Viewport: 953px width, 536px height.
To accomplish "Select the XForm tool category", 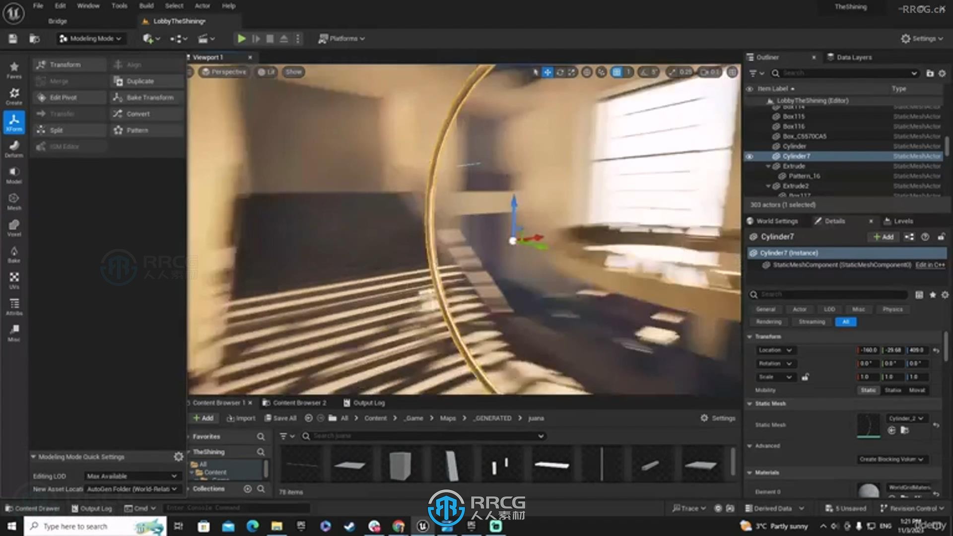I will coord(14,122).
